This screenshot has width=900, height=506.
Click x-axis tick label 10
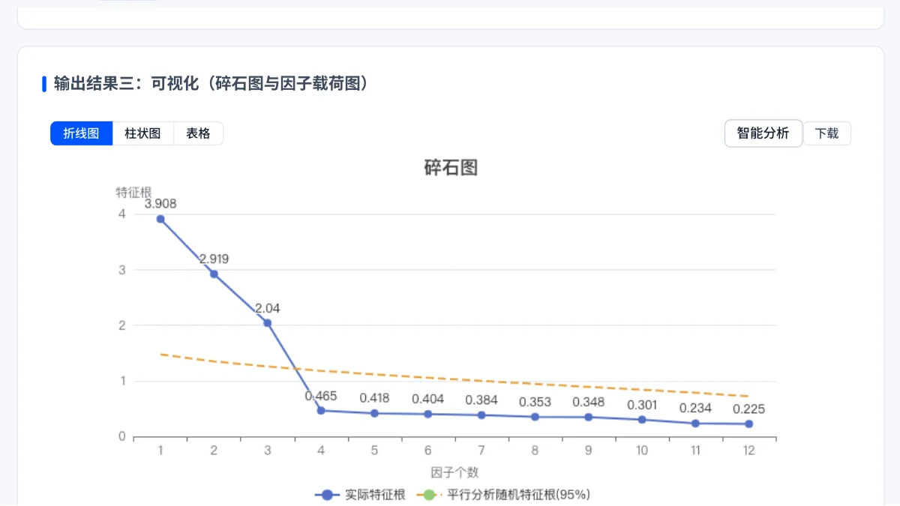(642, 451)
